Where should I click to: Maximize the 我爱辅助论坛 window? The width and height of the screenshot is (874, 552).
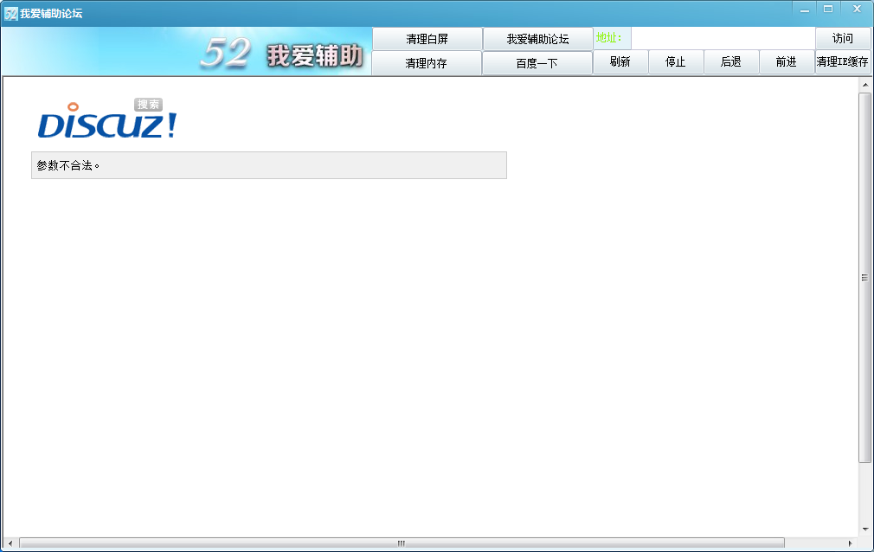[828, 10]
